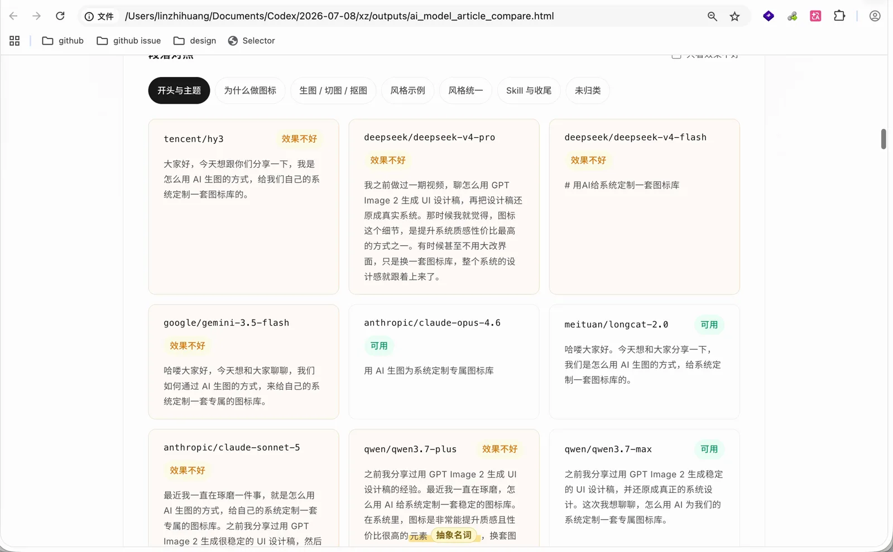Click text '# 用AI给系统定制一套图标库'
The height and width of the screenshot is (552, 893).
click(622, 185)
